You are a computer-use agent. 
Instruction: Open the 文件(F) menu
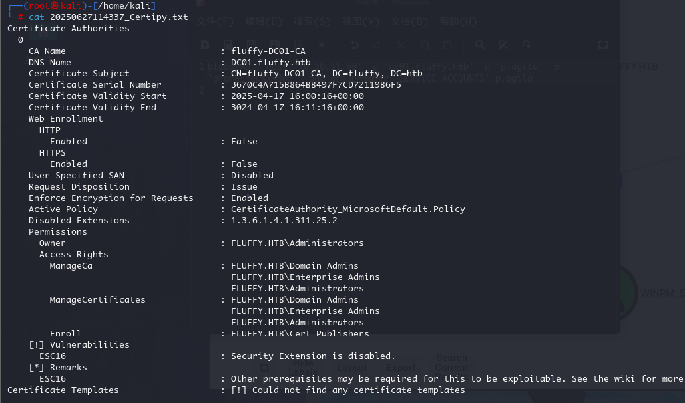[216, 21]
